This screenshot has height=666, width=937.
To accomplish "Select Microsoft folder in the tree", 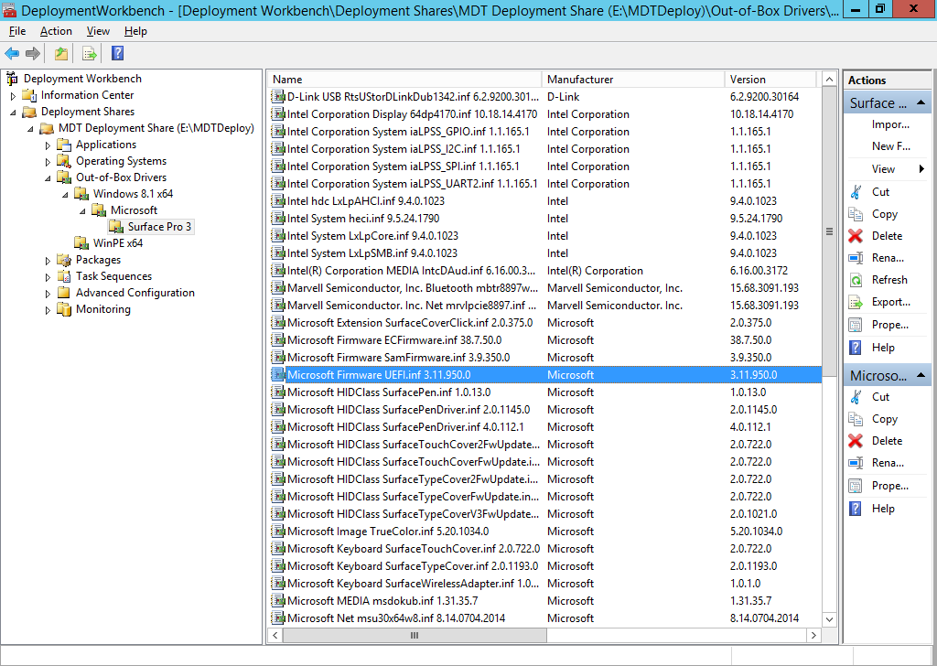I will (x=134, y=210).
